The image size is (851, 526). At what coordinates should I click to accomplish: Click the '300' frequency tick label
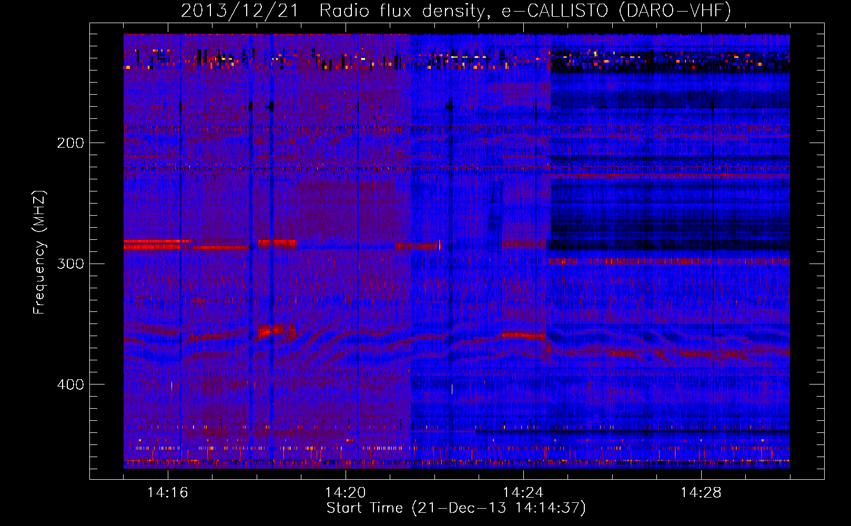(x=70, y=264)
